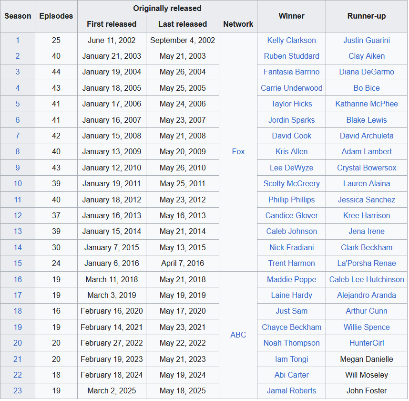This screenshot has width=409, height=401.
Task: Click the Arthur Gunn link
Action: (367, 311)
